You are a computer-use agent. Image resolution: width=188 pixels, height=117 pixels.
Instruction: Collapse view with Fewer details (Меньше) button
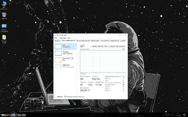(58, 96)
